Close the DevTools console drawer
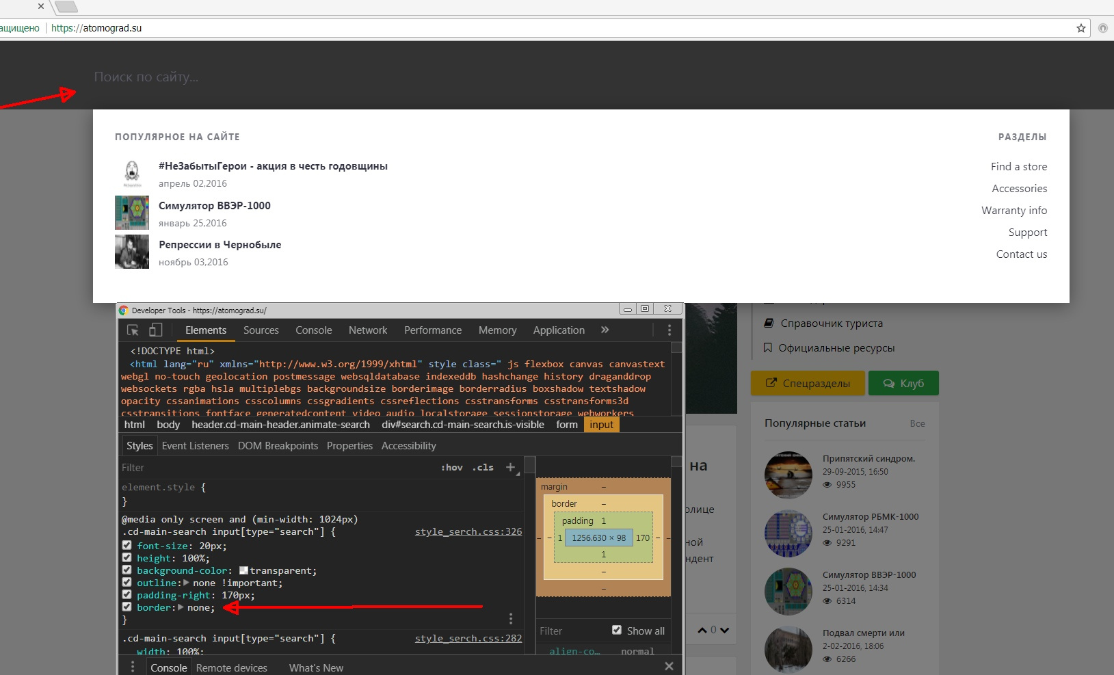 tap(669, 666)
